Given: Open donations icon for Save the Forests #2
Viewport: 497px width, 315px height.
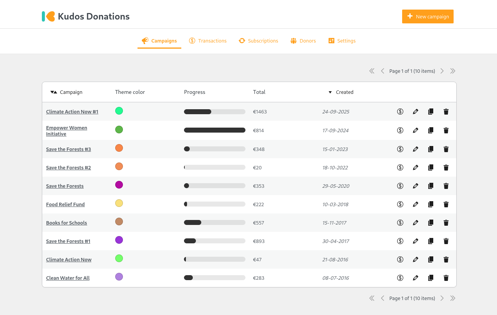Looking at the screenshot, I should tap(400, 167).
